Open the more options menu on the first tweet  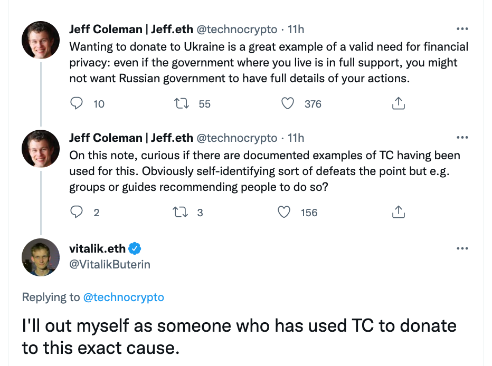462,28
